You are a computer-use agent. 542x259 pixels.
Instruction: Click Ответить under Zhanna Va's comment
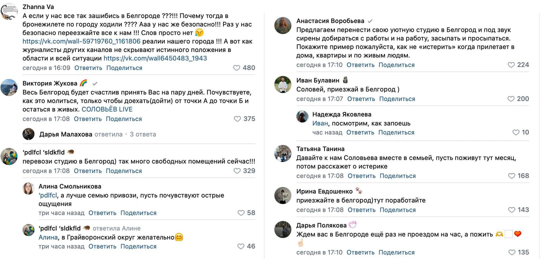coord(87,68)
